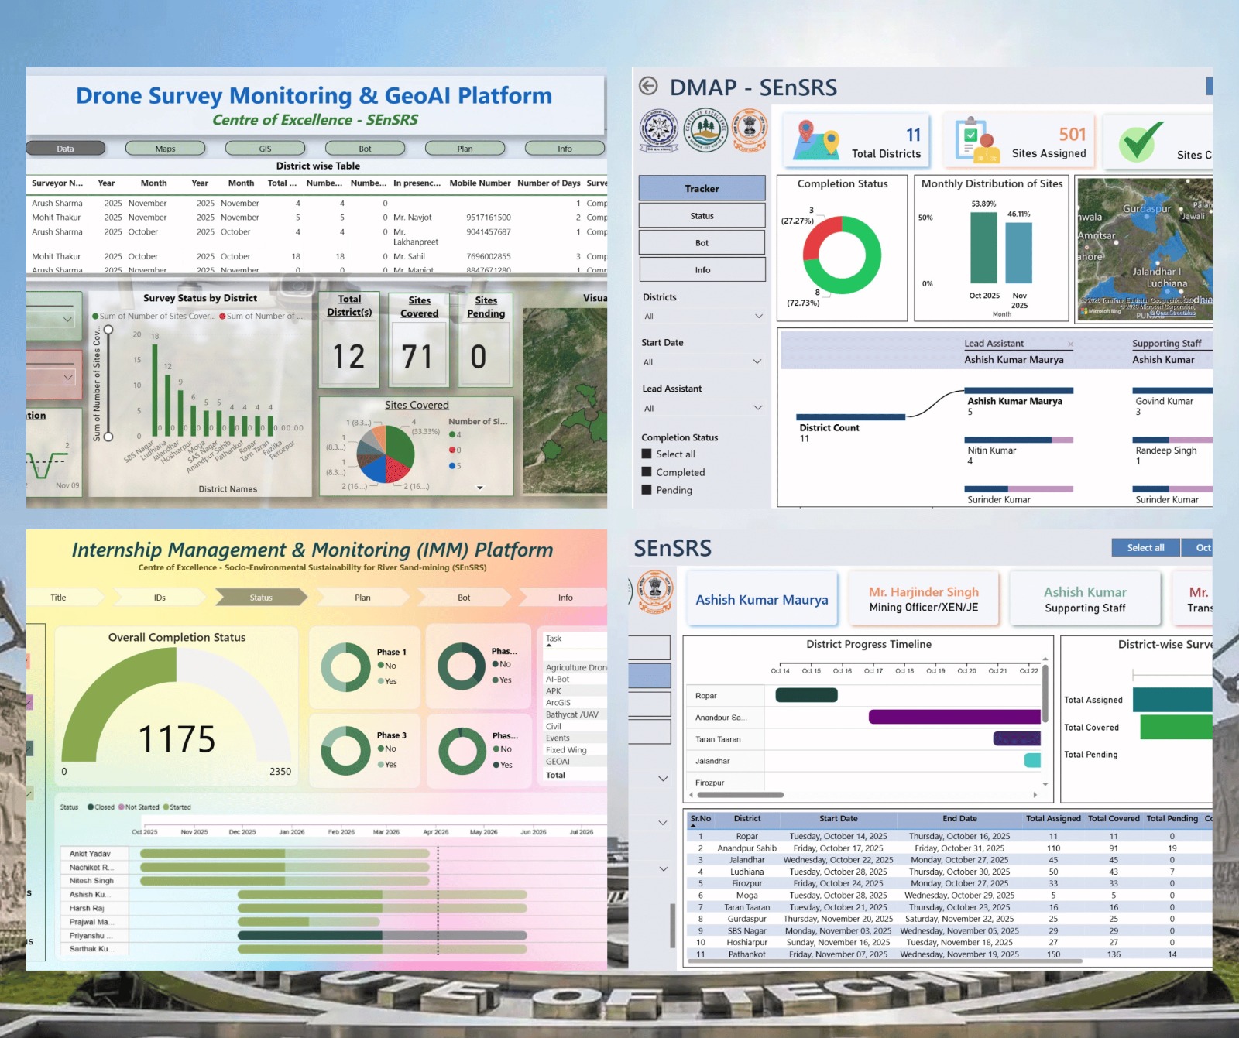
Task: Tick the Pending checkbox
Action: tap(647, 490)
